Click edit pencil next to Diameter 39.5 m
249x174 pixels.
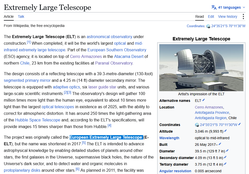pyautogui.click(x=227, y=151)
